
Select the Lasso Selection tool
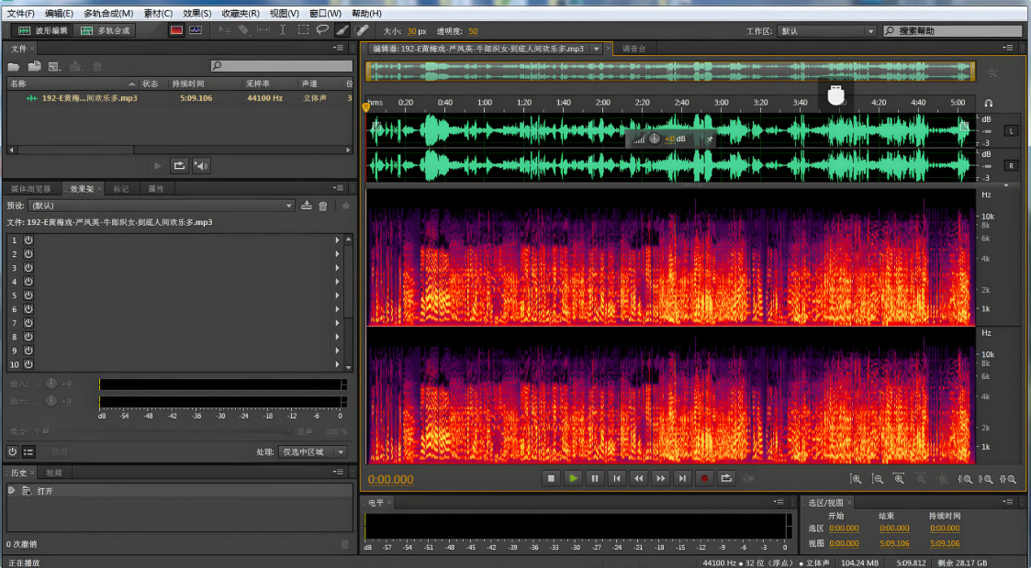322,30
